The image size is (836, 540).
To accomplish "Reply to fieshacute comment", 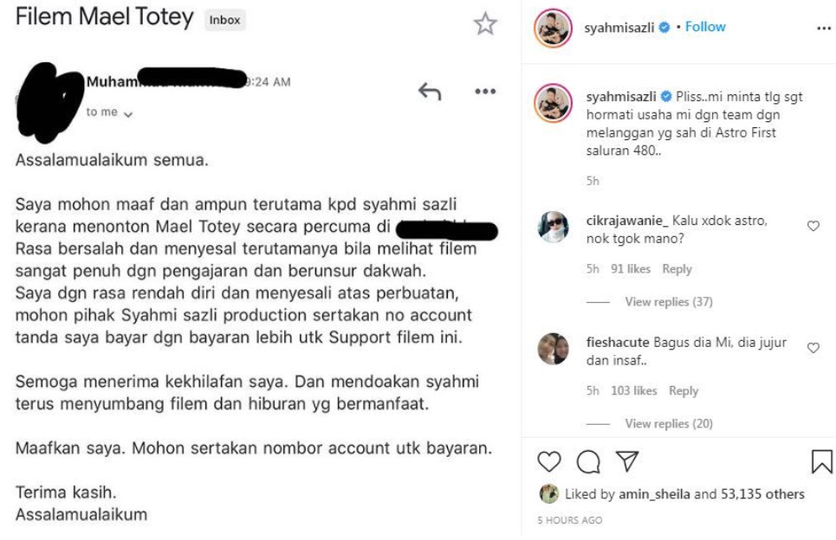I will (683, 391).
